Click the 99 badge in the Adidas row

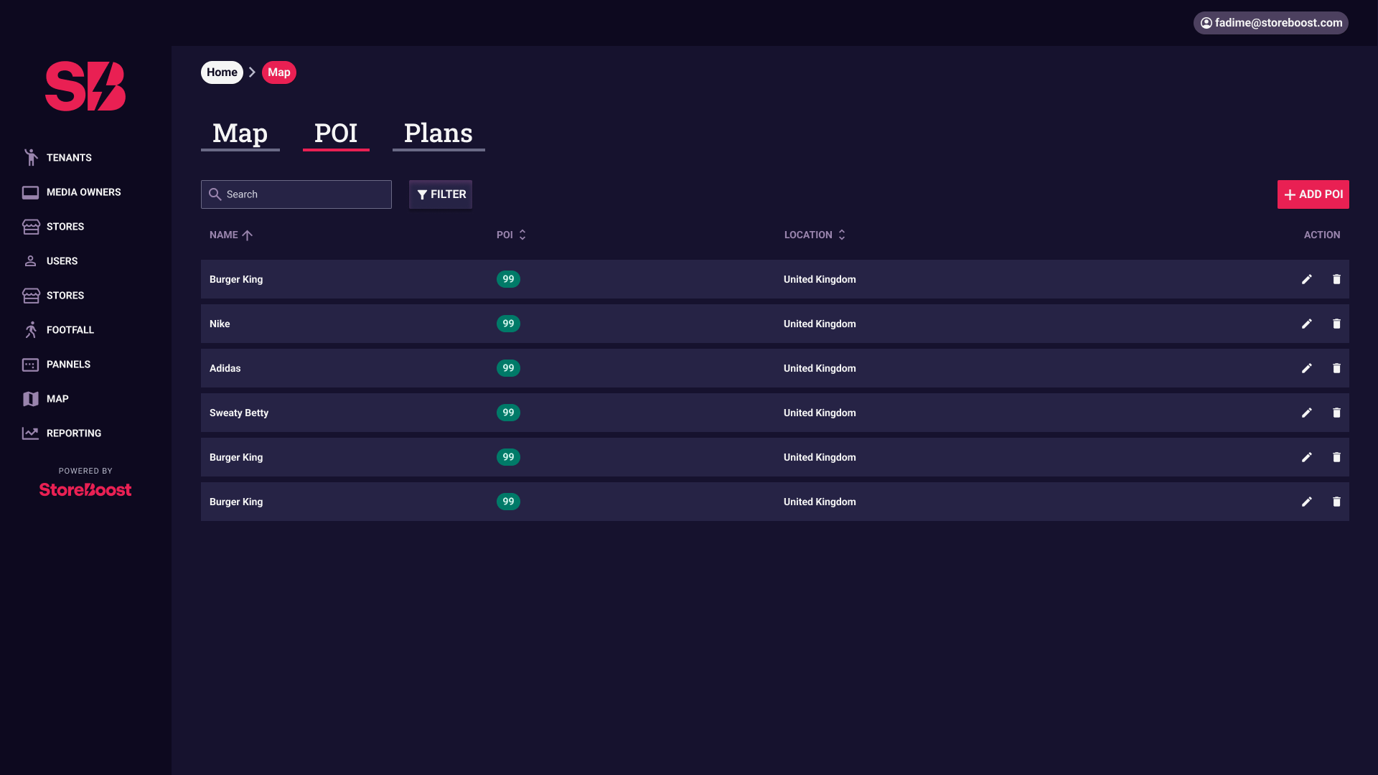[x=508, y=368]
